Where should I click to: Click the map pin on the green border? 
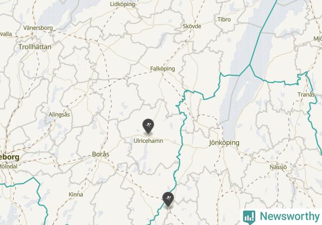point(168,199)
